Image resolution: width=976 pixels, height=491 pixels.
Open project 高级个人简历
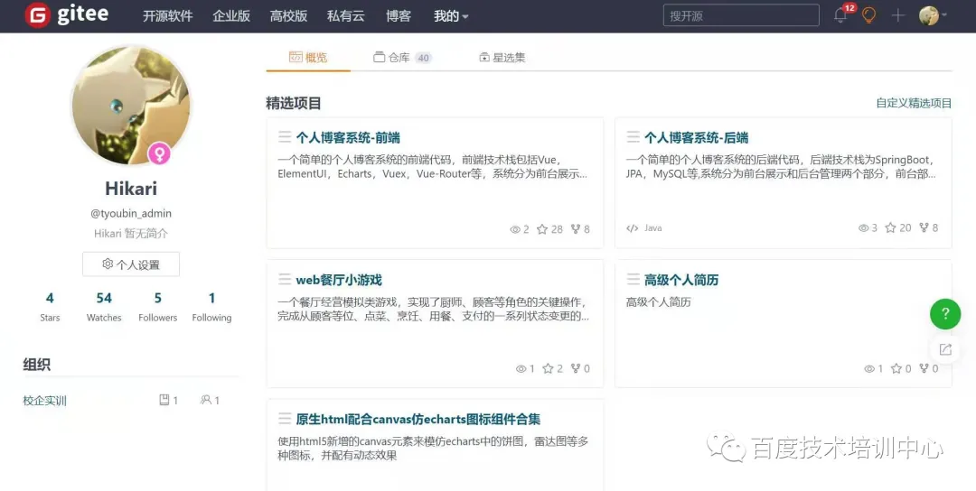click(681, 280)
